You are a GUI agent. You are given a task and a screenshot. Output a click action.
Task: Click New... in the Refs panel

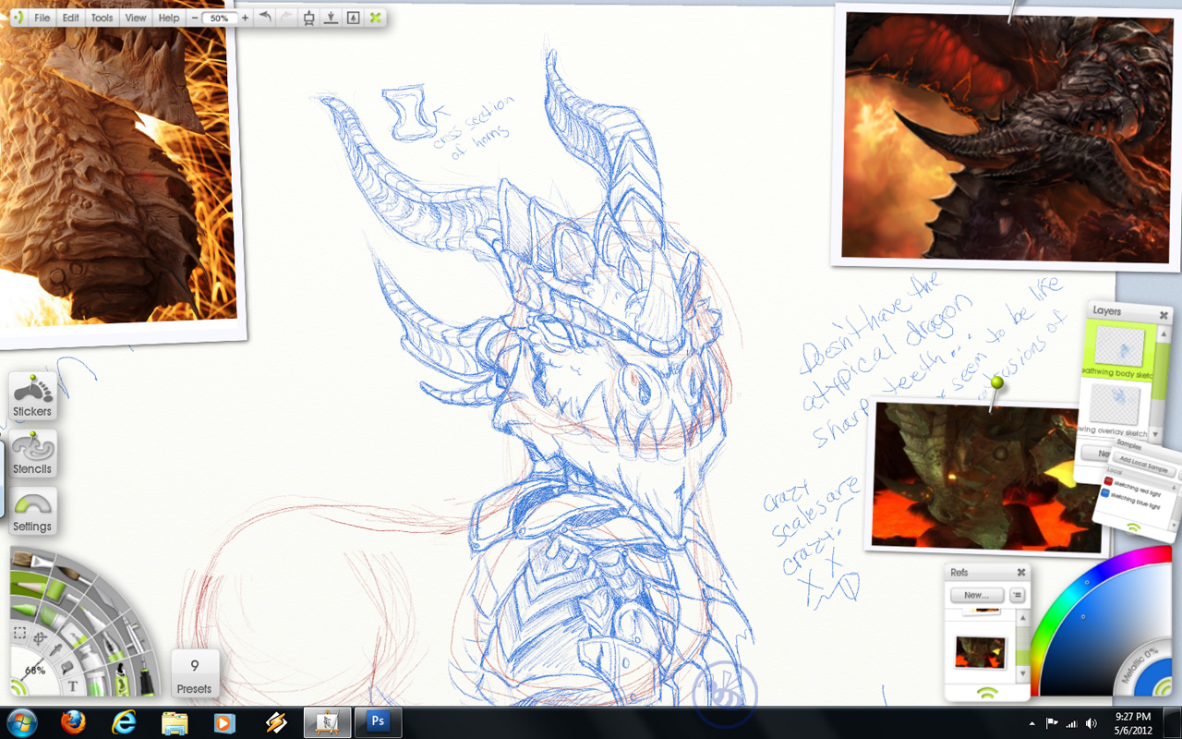[977, 595]
